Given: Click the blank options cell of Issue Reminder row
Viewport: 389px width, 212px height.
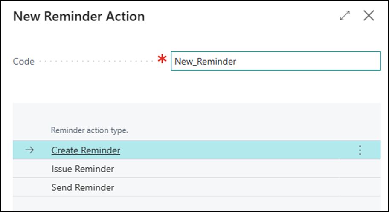Looking at the screenshot, I should pyautogui.click(x=360, y=169).
